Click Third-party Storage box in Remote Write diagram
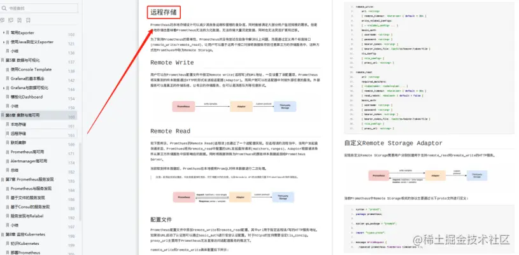519x255 pixels. click(x=285, y=106)
